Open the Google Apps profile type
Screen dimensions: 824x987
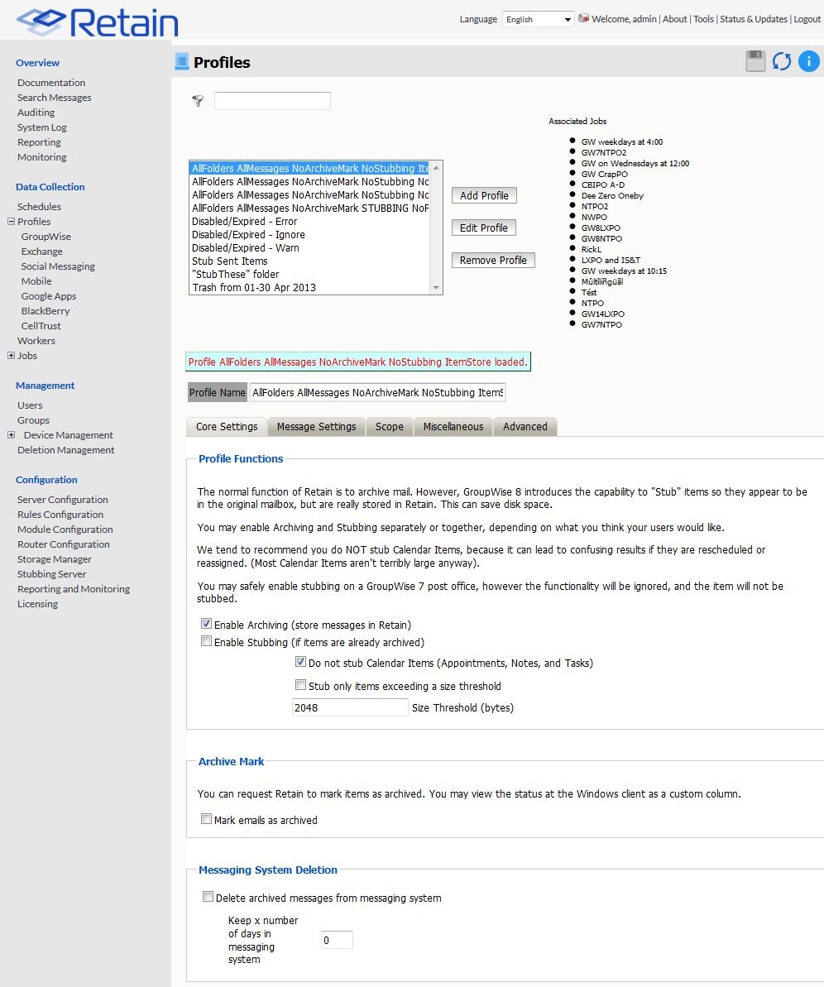pos(49,296)
